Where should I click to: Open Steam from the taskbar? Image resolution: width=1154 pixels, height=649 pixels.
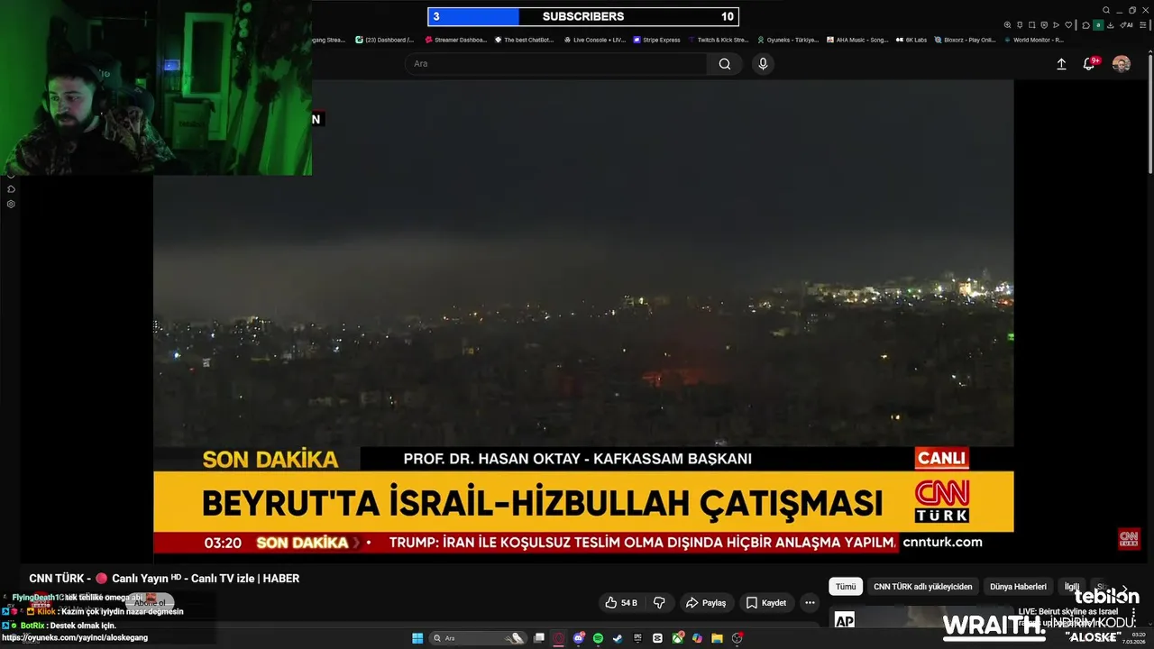coord(618,638)
